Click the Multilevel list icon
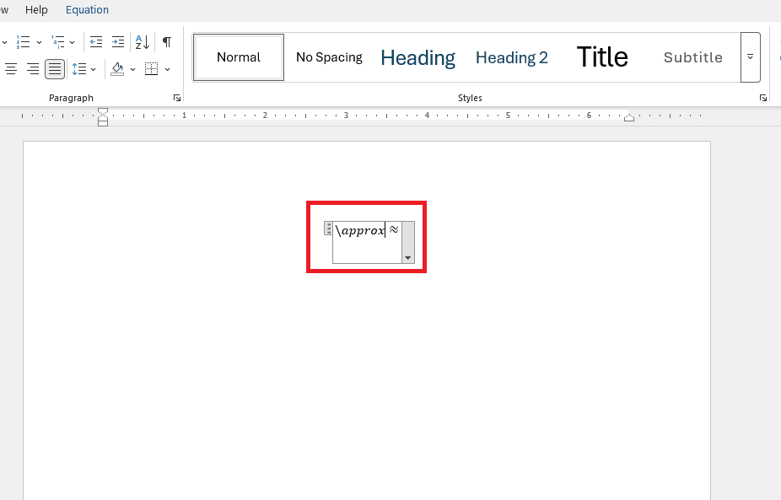 pyautogui.click(x=58, y=42)
